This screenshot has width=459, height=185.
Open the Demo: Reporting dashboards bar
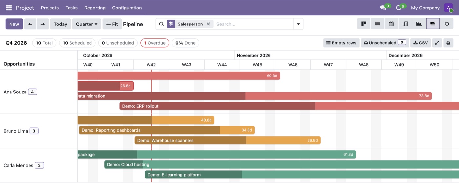[167, 130]
